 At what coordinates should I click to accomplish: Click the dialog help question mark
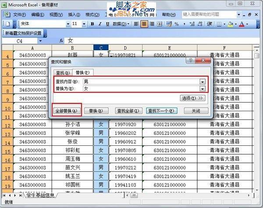pos(191,60)
